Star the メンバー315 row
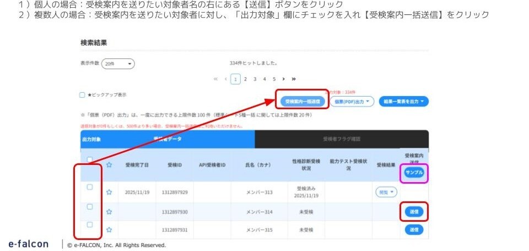The height and width of the screenshot is (251, 529). 109,229
